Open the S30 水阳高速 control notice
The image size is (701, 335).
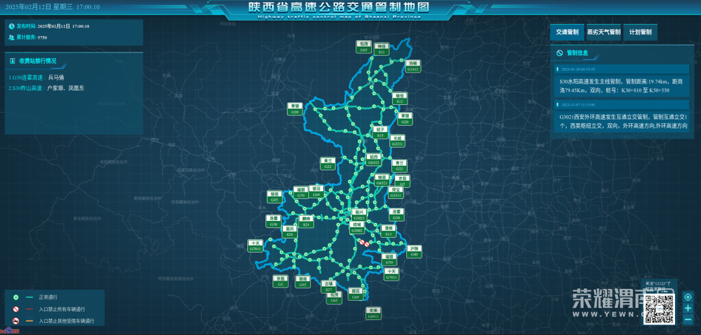click(621, 86)
